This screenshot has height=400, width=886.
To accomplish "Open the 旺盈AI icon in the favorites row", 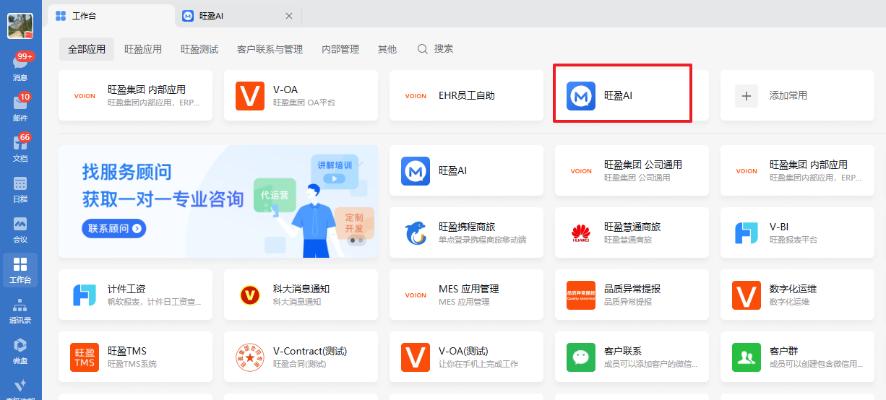I will point(581,96).
